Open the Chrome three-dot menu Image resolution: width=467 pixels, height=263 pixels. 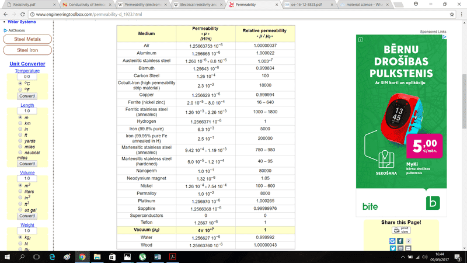click(x=461, y=14)
